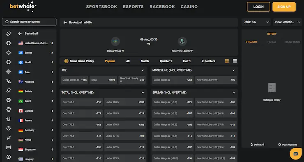Open the American football sport icon in sidebar
Image resolution: width=304 pixels, height=162 pixels.
pos(8,34)
